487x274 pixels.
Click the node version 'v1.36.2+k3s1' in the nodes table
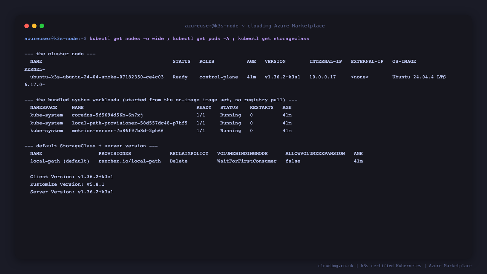pos(282,77)
